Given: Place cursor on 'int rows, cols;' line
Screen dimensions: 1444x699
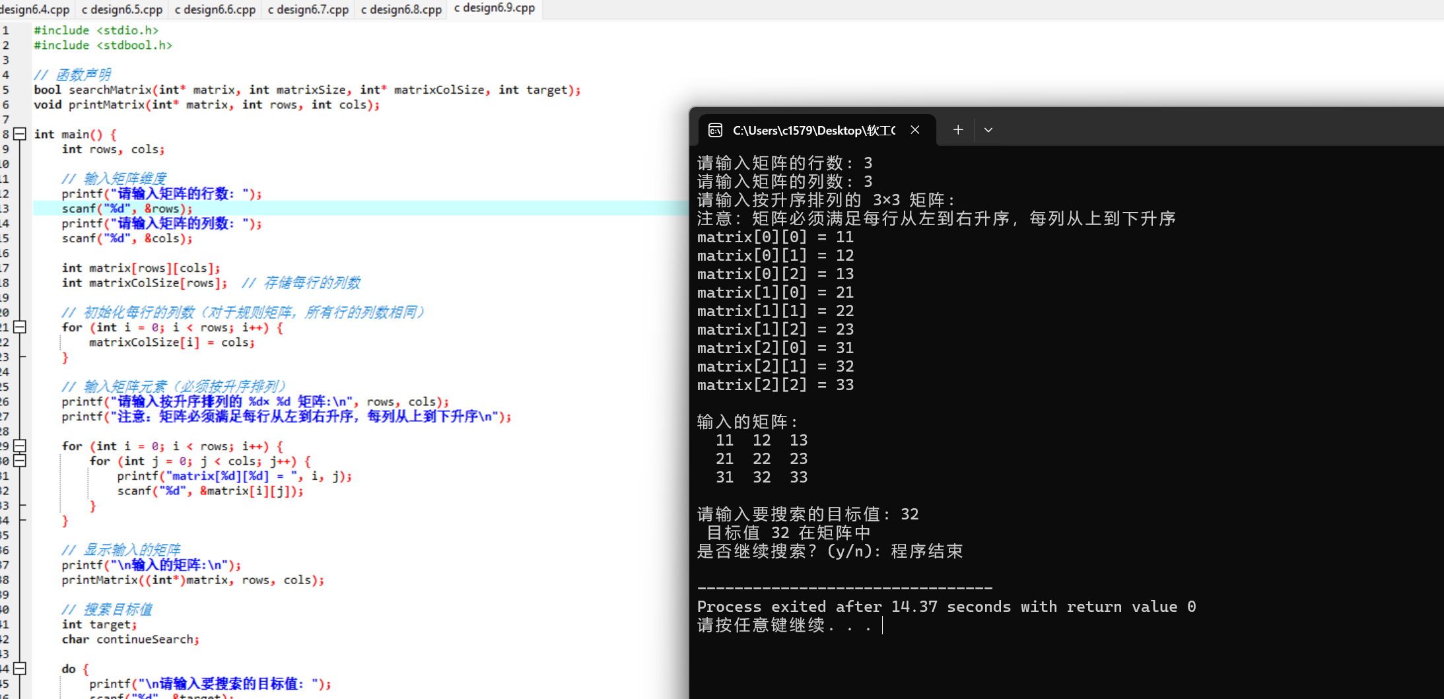Looking at the screenshot, I should point(113,149).
